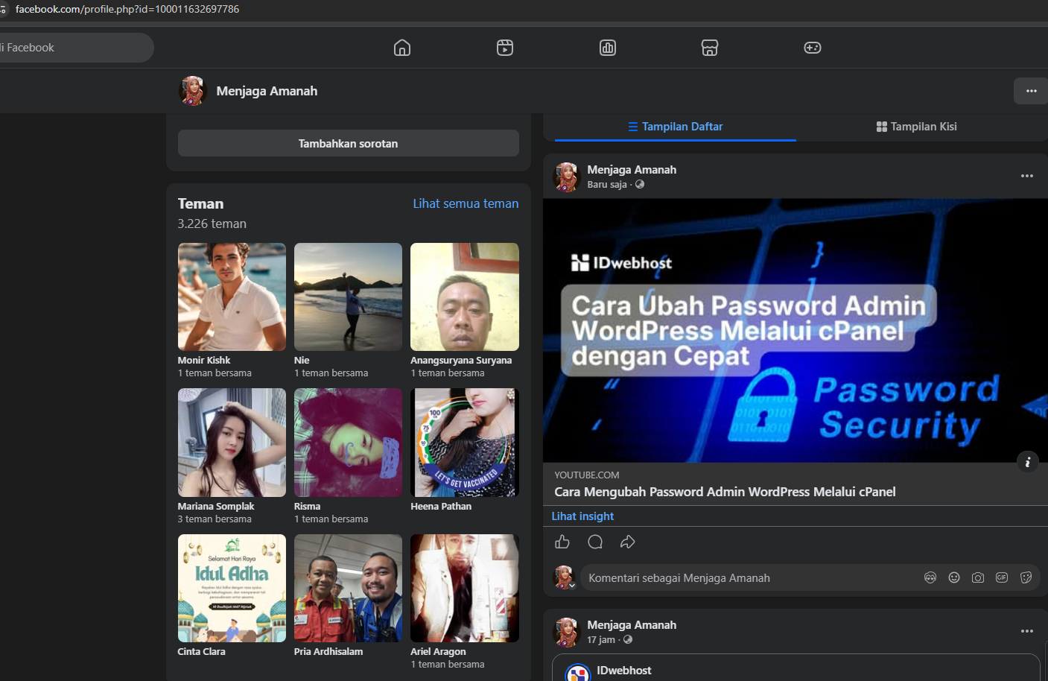1048x681 pixels.
Task: Attach a photo using camera icon
Action: coord(978,577)
